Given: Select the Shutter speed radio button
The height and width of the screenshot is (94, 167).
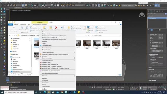Looking at the screenshot, I should click(x=151, y=42).
